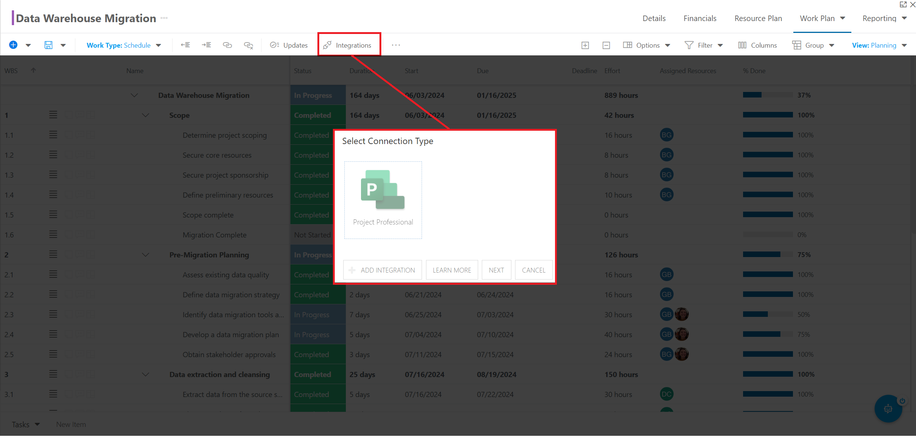
Task: Open the toolbar more options ellipsis
Action: [x=396, y=45]
